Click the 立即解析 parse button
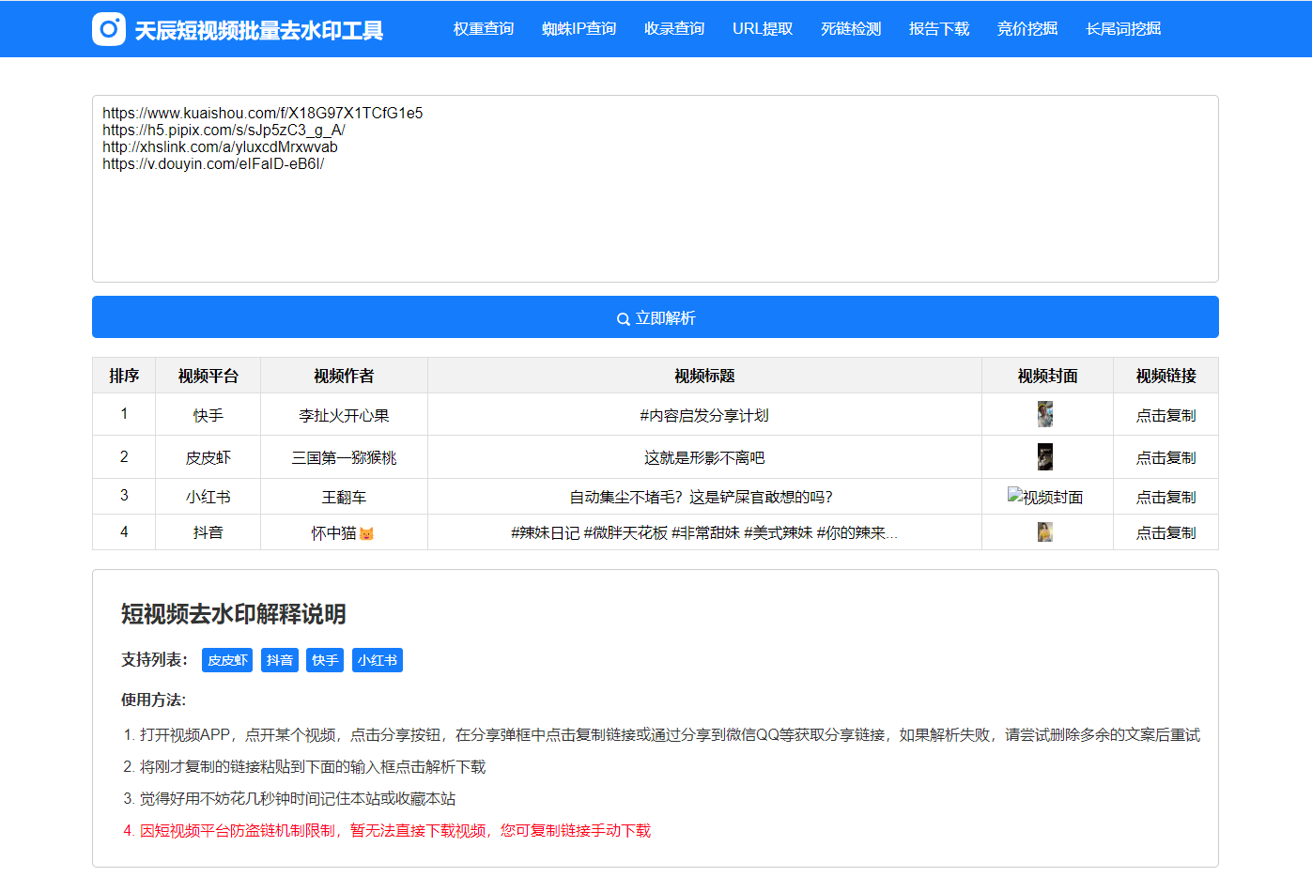The width and height of the screenshot is (1312, 877). point(655,317)
